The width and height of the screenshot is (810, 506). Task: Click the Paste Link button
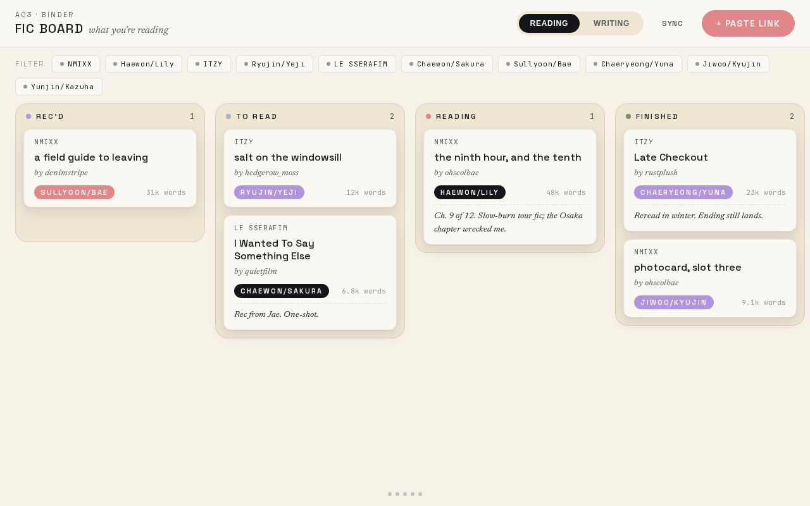[748, 23]
